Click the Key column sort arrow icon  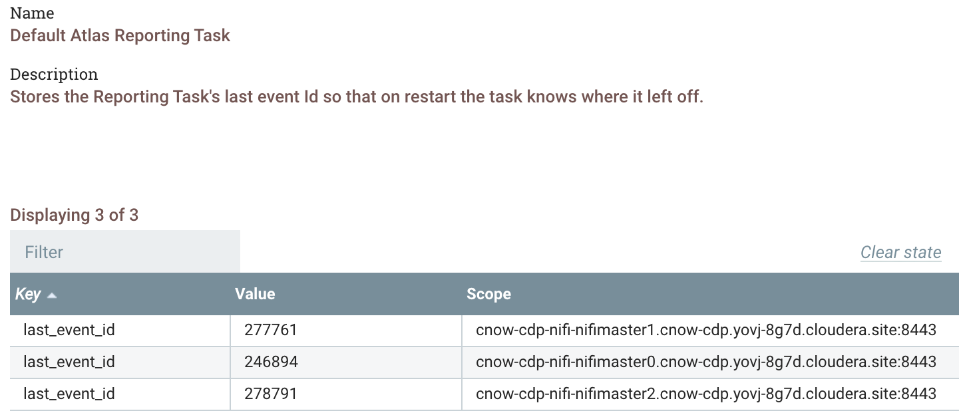pyautogui.click(x=52, y=295)
